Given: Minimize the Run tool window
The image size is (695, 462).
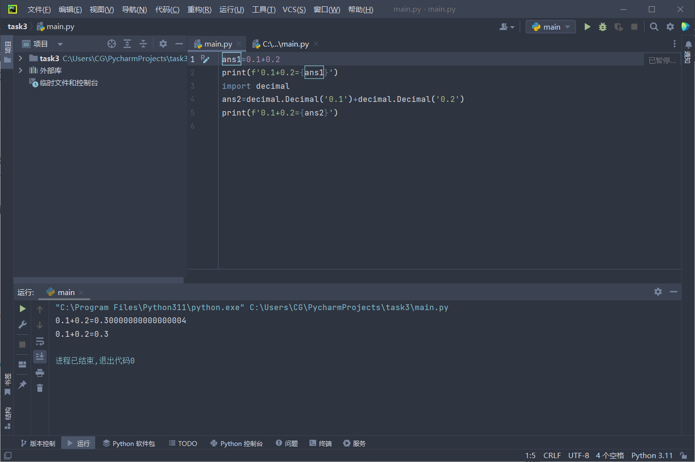Looking at the screenshot, I should (674, 292).
